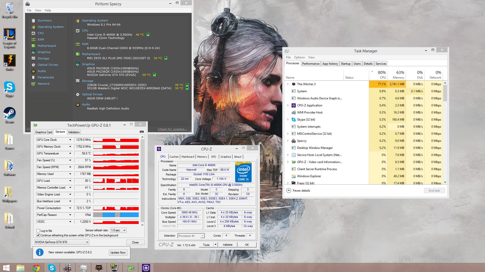Open the Recycle Bin desktop icon

[x=10, y=10]
